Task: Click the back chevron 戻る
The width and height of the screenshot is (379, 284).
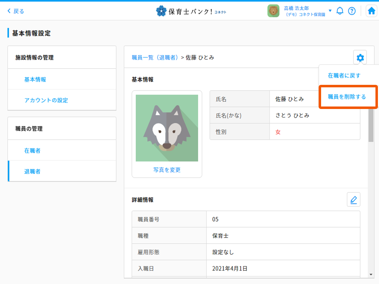Action: 16,11
